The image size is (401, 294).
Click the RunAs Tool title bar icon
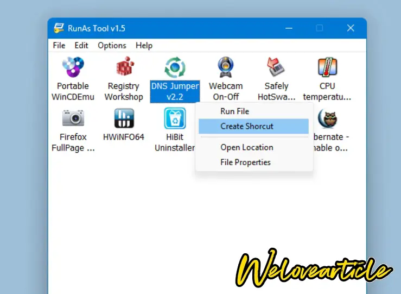(59, 28)
